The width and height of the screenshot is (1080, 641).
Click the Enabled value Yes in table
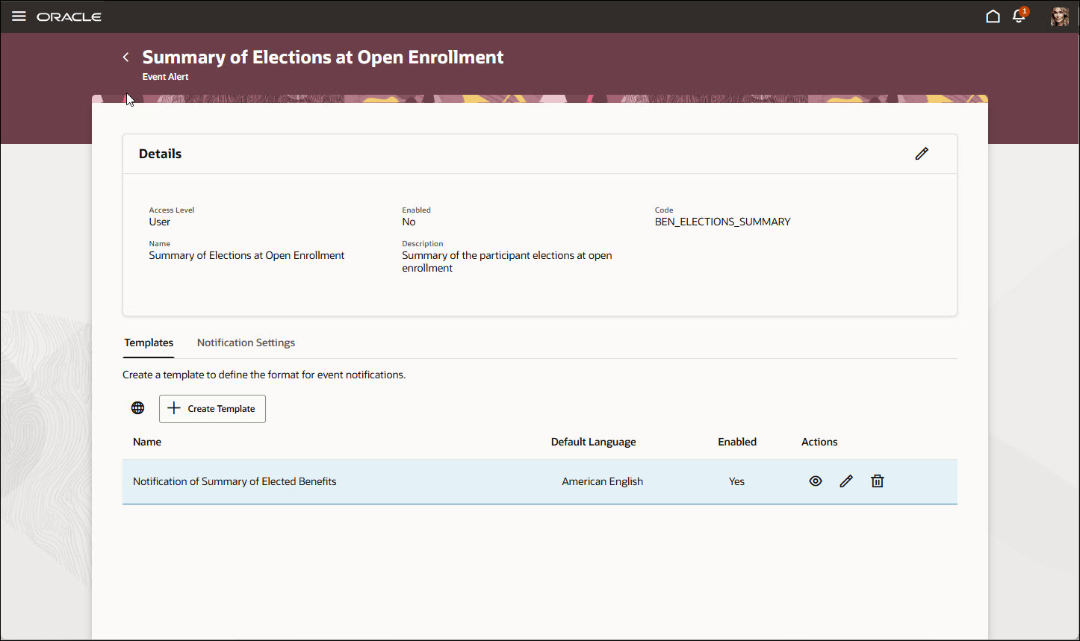point(736,481)
